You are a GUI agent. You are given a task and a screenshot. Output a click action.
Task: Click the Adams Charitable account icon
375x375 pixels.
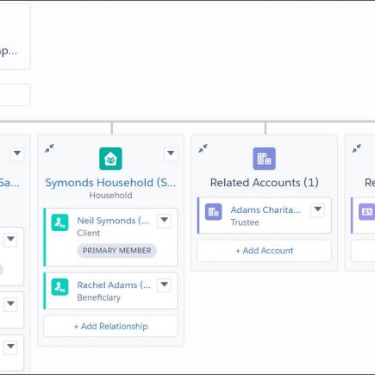tap(213, 212)
